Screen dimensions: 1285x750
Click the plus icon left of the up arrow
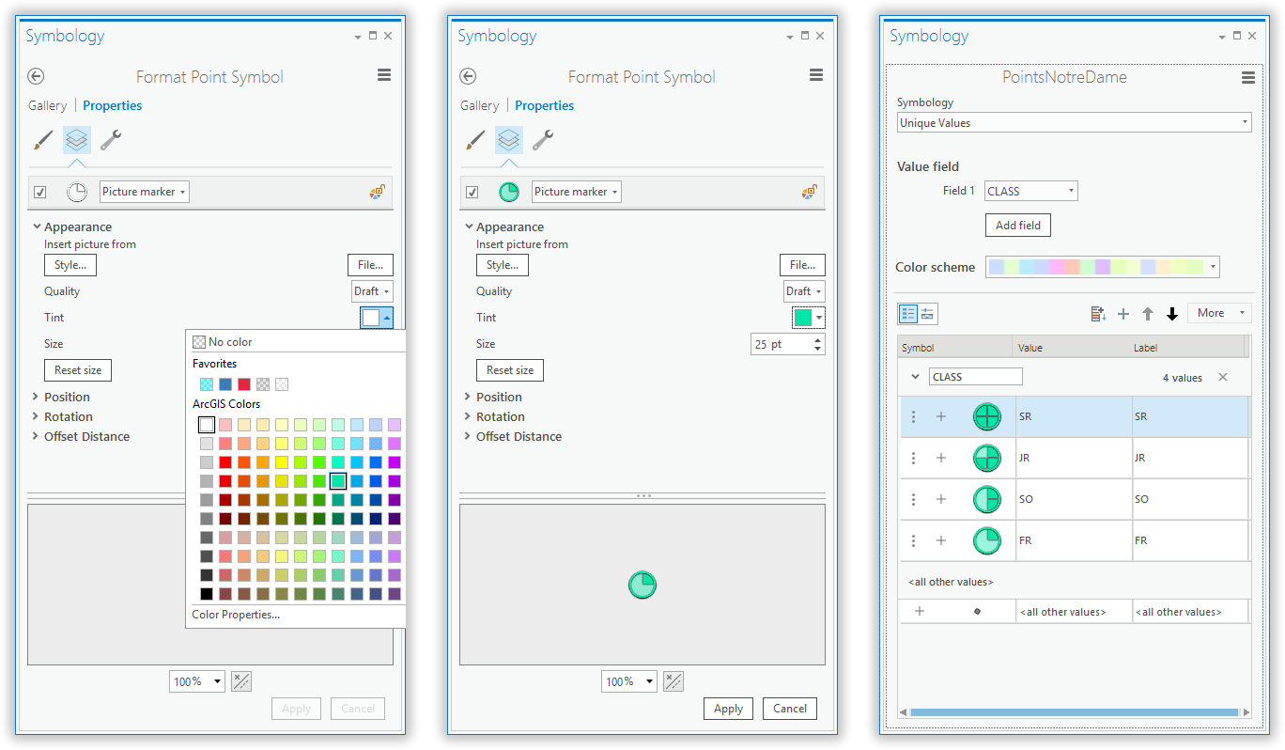(1123, 314)
